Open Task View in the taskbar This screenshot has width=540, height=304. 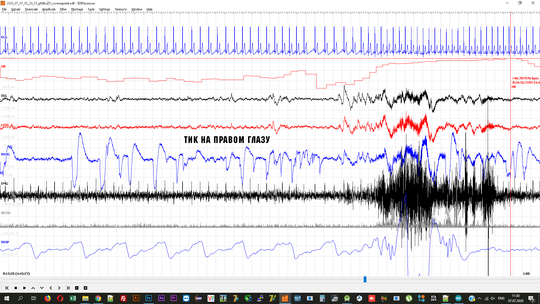[x=34, y=298]
